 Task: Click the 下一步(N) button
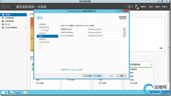(98, 76)
